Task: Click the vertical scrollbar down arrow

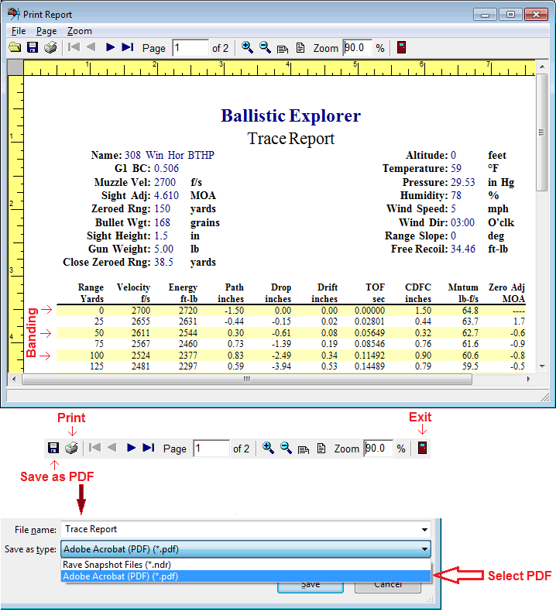Action: click(542, 366)
